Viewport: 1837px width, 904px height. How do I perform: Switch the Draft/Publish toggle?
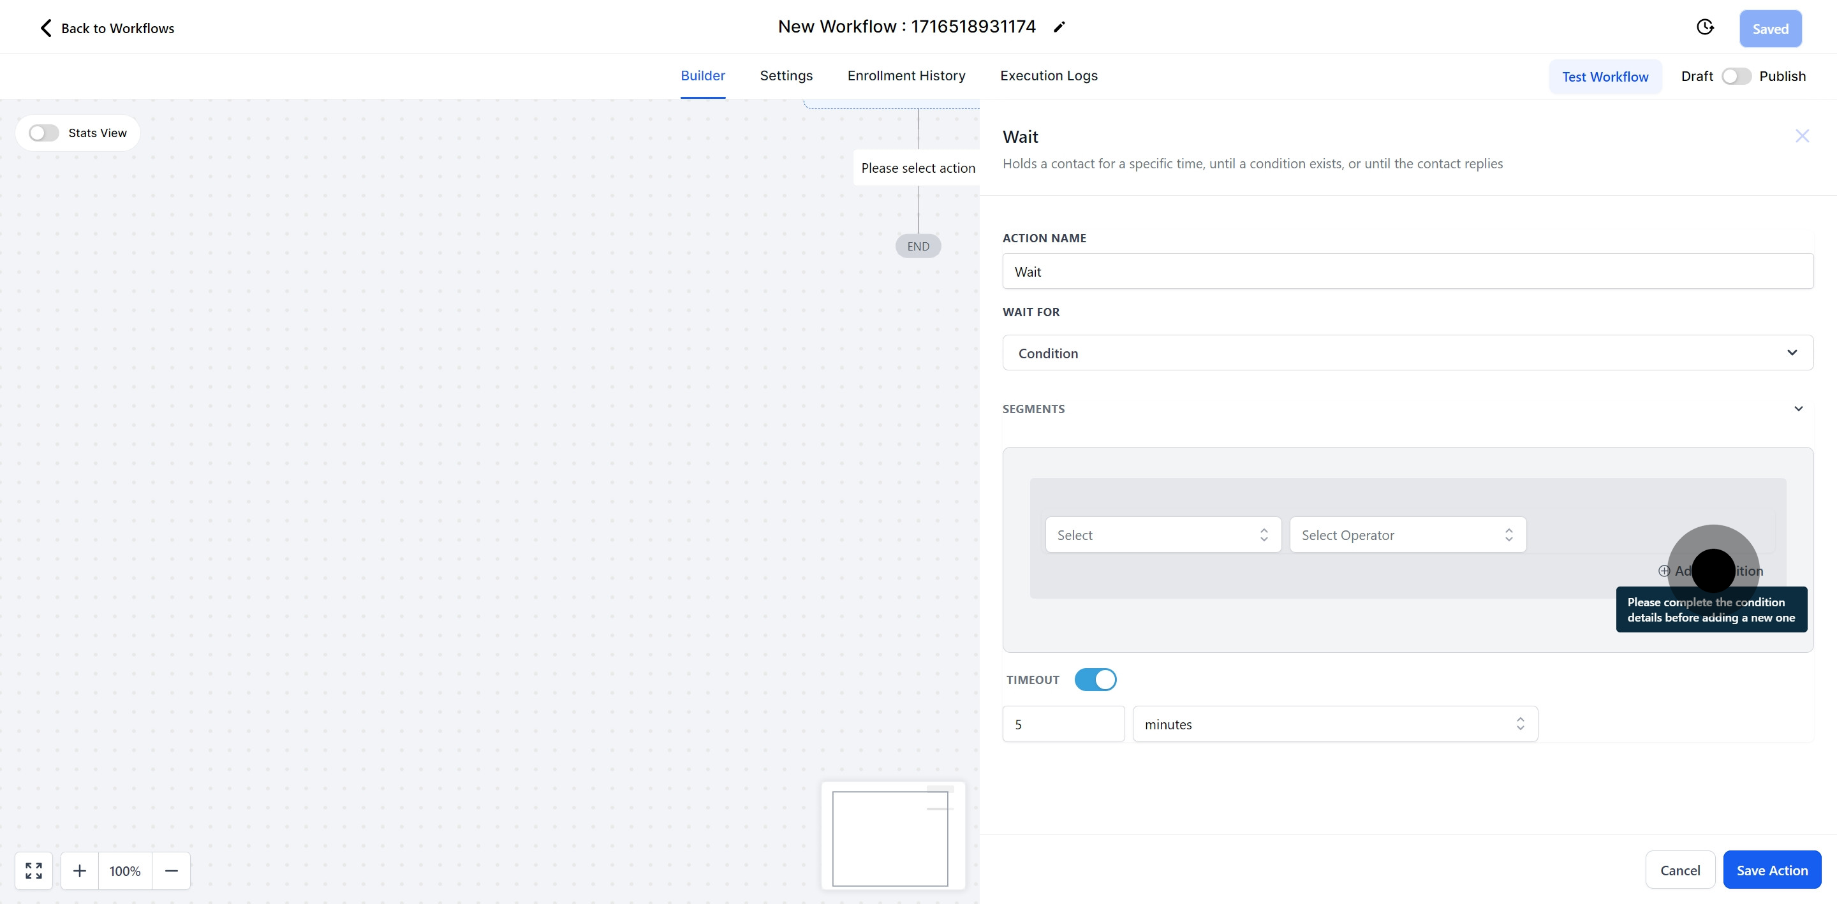coord(1736,77)
